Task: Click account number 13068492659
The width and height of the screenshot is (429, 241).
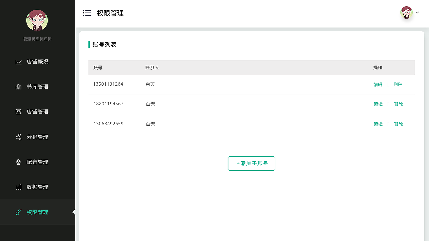Action: tap(108, 124)
